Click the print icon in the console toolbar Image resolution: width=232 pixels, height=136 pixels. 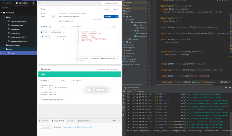(x=124, y=111)
